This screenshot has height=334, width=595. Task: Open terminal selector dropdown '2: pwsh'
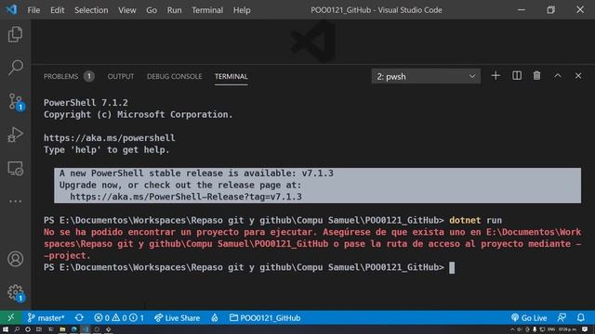pyautogui.click(x=426, y=76)
